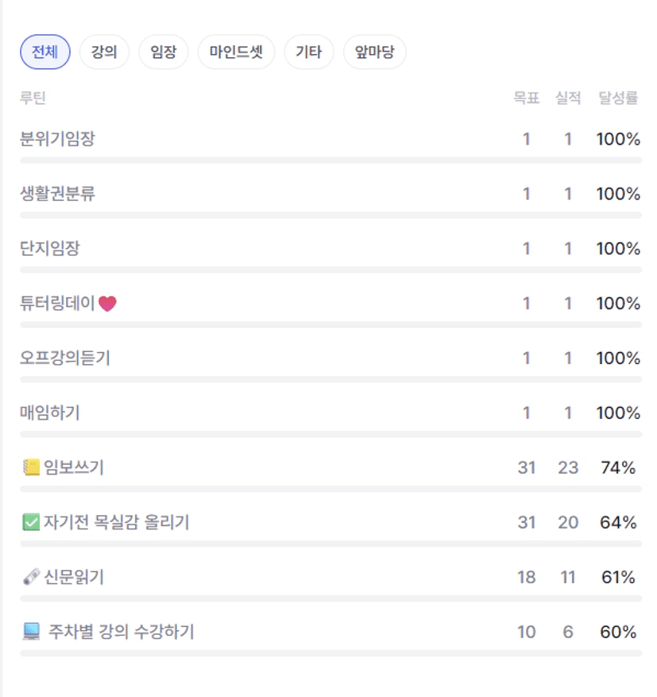Open the 임장 category tab
657x697 pixels.
tap(163, 52)
